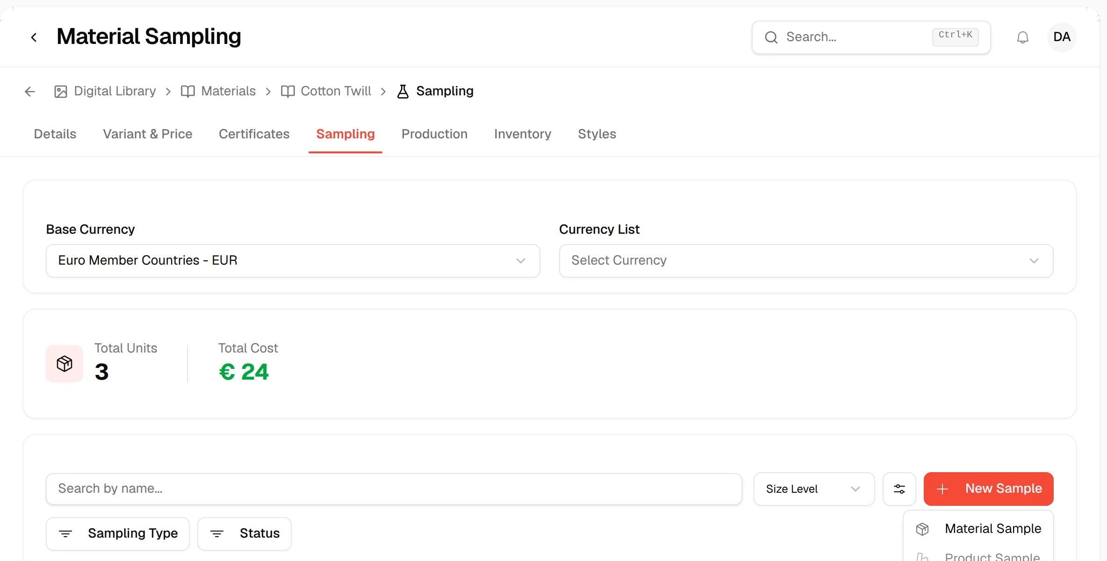Screen dimensions: 1107x561
Task: Click the Cotton Twill book icon in breadcrumb
Action: (288, 91)
